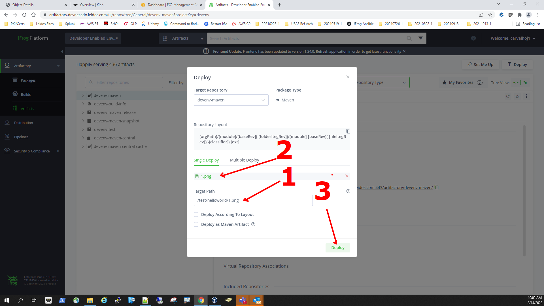This screenshot has height=306, width=544.
Task: Click the search magnifier in Search Artifacts
Action: [x=409, y=38]
